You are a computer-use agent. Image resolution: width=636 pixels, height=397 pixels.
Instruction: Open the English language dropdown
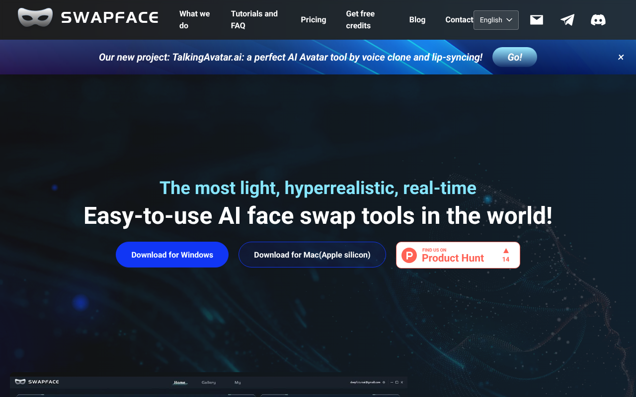[x=495, y=20]
